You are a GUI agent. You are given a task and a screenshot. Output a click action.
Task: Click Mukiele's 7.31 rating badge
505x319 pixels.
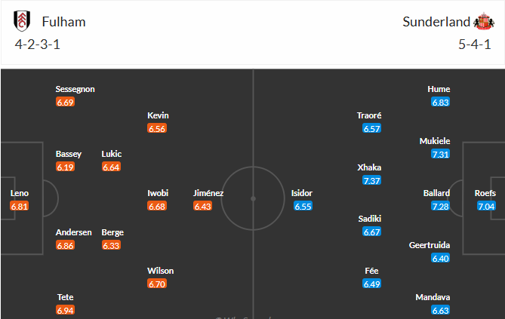pos(441,154)
